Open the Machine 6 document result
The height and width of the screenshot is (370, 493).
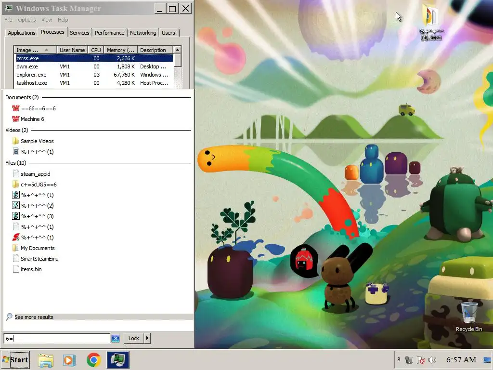tap(28, 119)
